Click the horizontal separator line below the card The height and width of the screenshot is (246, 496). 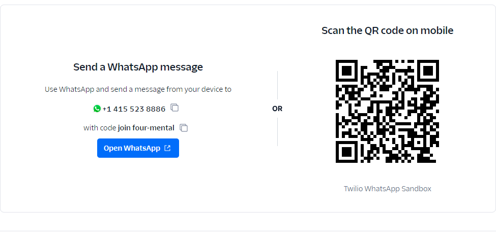pyautogui.click(x=248, y=231)
